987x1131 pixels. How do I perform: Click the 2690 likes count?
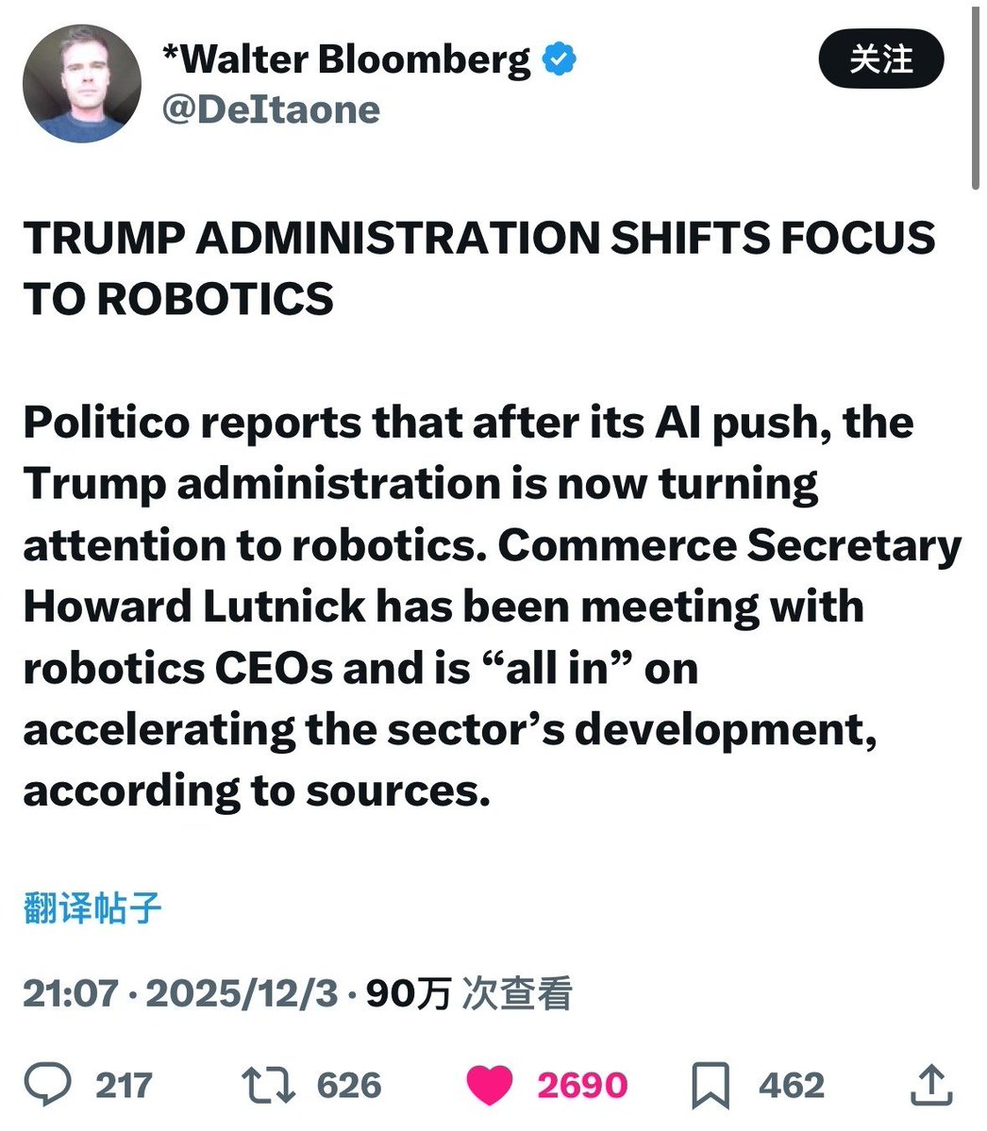click(x=582, y=1085)
